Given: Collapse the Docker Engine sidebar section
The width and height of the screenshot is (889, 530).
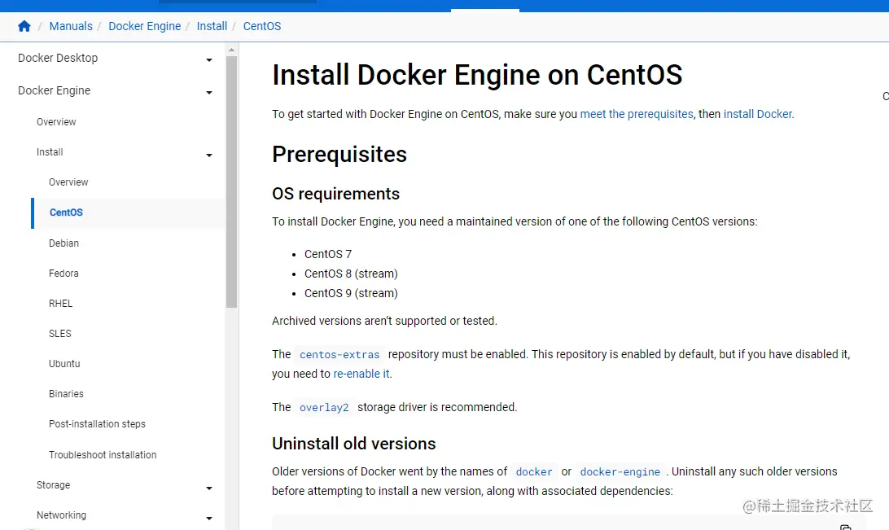Looking at the screenshot, I should [209, 92].
